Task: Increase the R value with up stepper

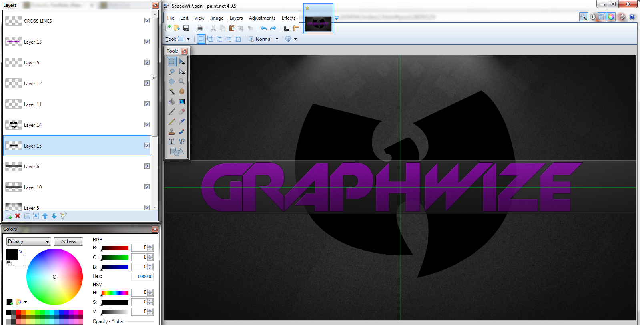Action: pyautogui.click(x=150, y=246)
